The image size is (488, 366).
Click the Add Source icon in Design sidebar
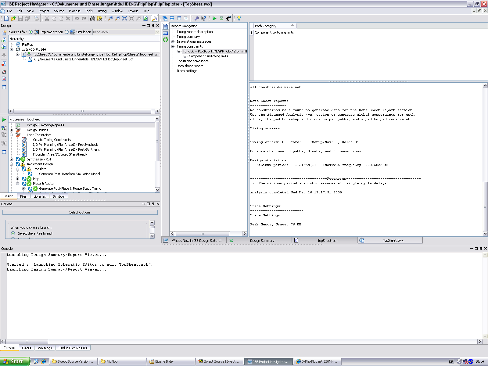(4, 40)
